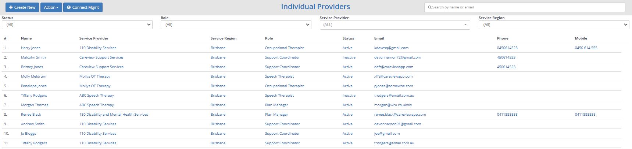Click the search by name or email field
The image size is (632, 149).
tap(524, 7)
